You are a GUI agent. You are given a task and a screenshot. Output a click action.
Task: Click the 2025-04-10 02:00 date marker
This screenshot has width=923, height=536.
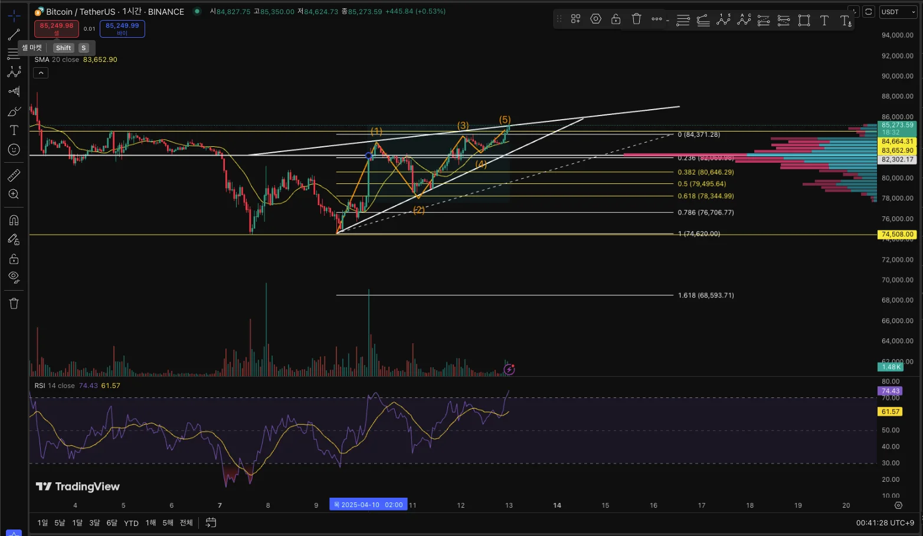coord(368,505)
